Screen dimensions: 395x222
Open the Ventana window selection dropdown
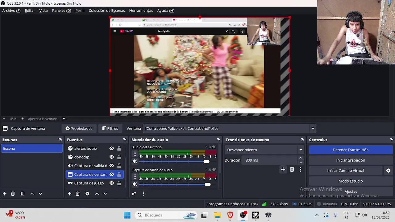229,129
